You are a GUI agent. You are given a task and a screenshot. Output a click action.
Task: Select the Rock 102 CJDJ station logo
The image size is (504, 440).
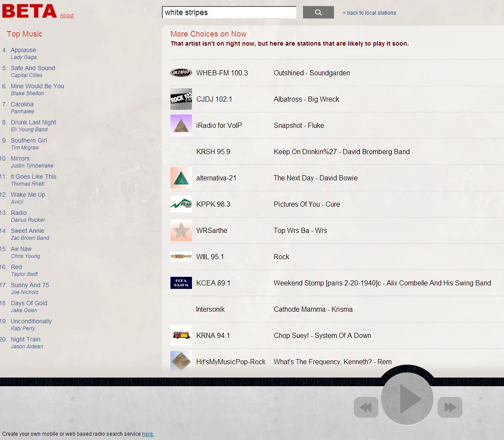pos(181,99)
